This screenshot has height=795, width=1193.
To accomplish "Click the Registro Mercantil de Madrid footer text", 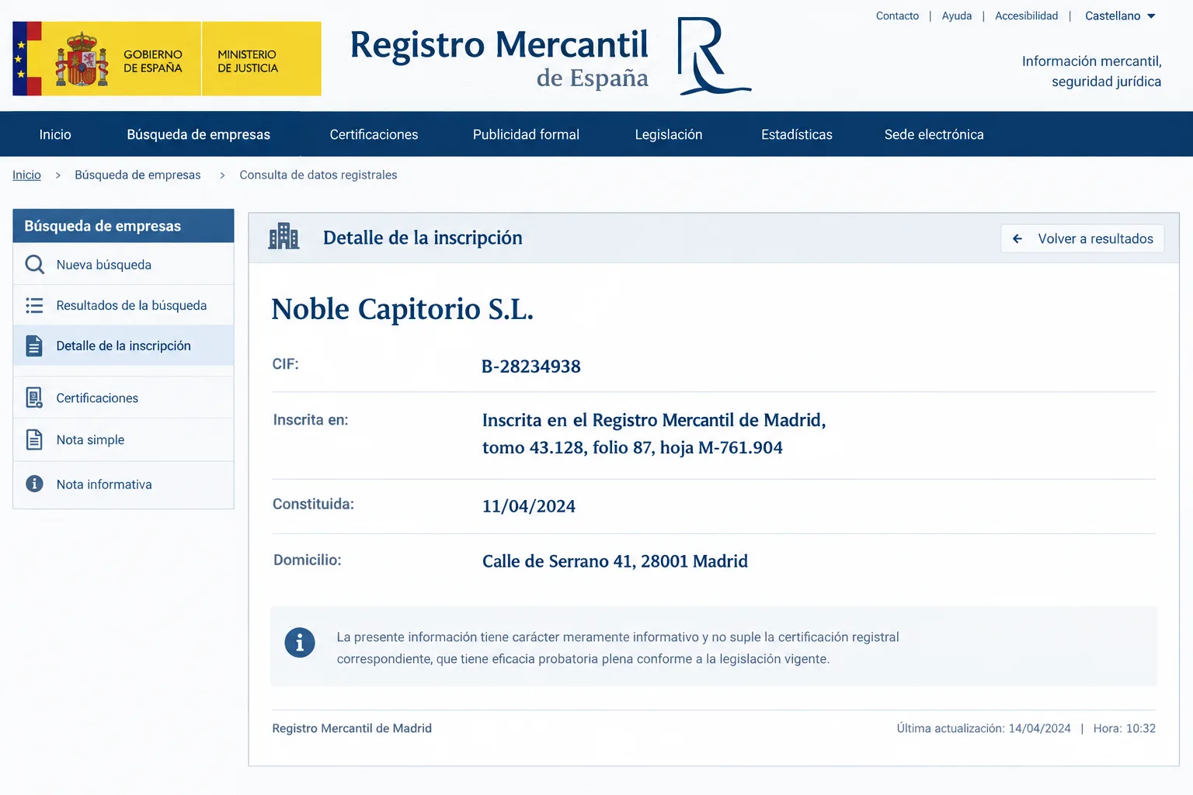I will coord(352,728).
